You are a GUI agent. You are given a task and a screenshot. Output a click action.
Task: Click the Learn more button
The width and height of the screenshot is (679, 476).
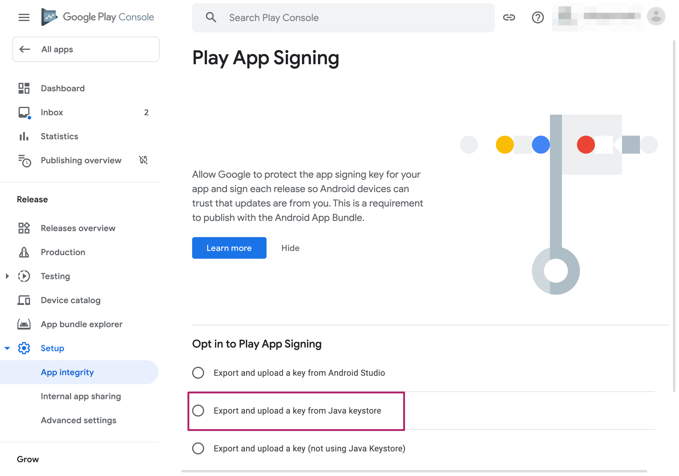tap(229, 248)
